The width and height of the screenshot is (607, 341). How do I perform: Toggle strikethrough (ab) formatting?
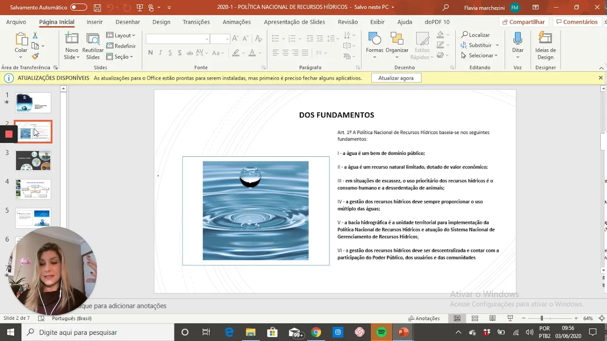190,53
